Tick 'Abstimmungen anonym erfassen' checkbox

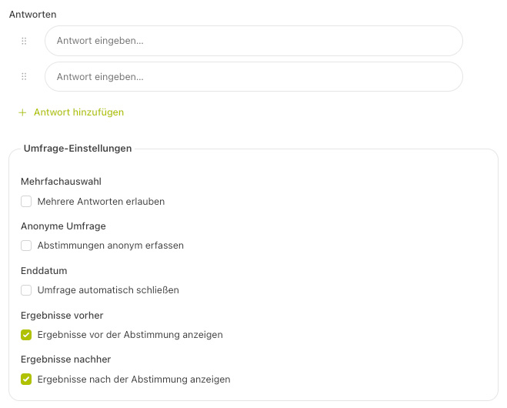pos(26,246)
